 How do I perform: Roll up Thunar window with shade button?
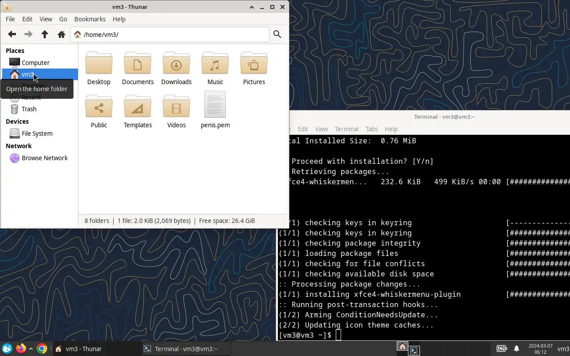[252, 7]
